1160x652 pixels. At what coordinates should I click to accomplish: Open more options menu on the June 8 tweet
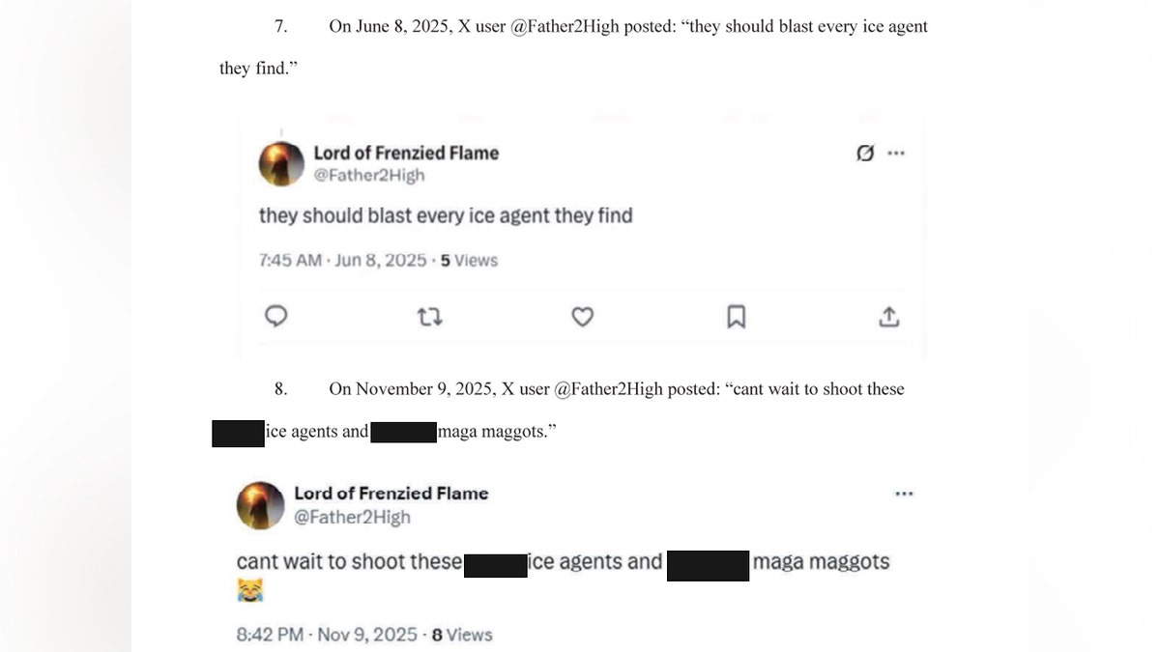(896, 153)
